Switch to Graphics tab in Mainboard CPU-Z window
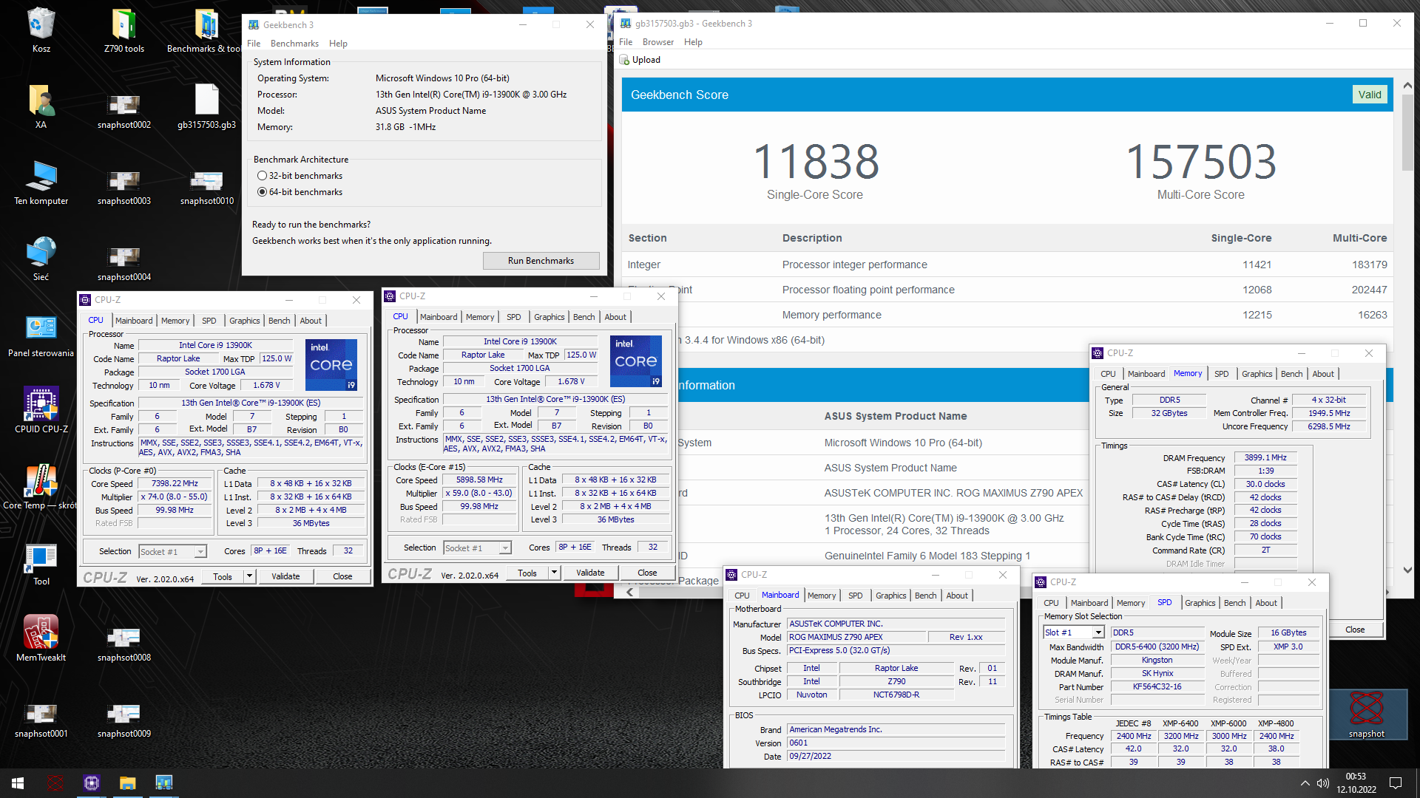 890,596
